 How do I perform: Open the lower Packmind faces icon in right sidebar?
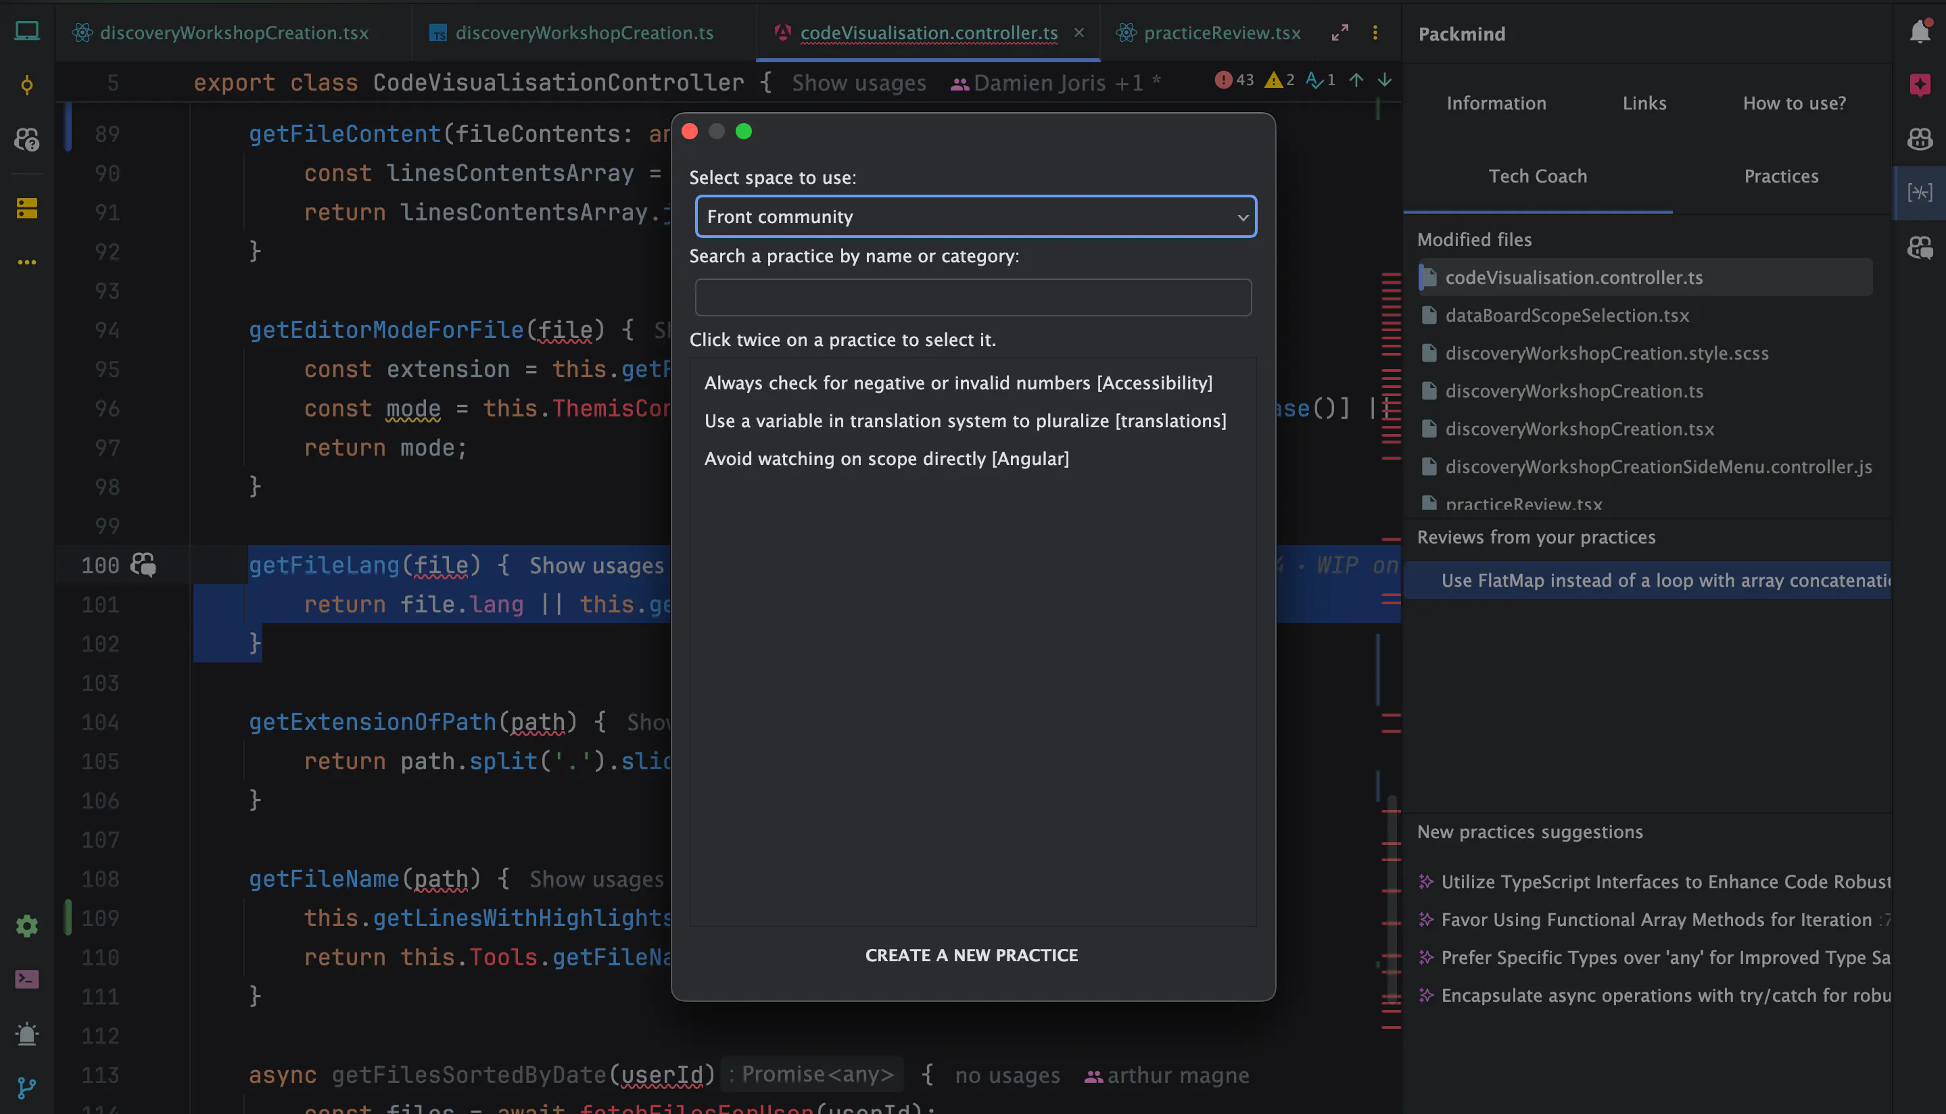click(1920, 247)
